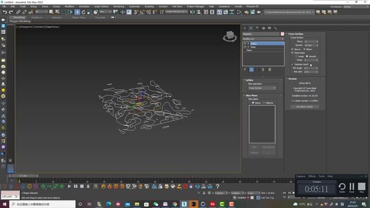Toggle the Percent Snap icon
Image resolution: width=370 pixels, height=208 pixels.
coord(149,12)
